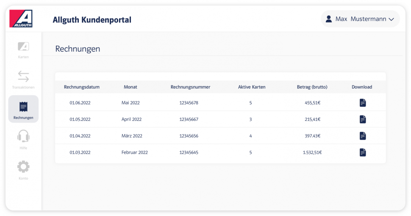Open Transaktionen arrows icon in sidebar

click(23, 77)
